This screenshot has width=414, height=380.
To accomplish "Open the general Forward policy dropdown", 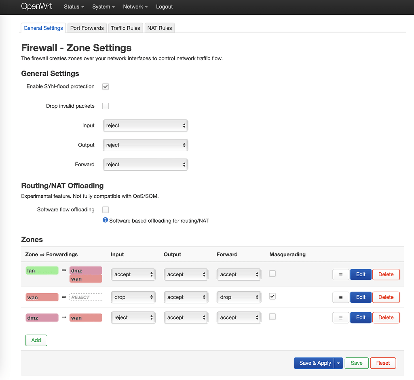I will click(x=146, y=165).
